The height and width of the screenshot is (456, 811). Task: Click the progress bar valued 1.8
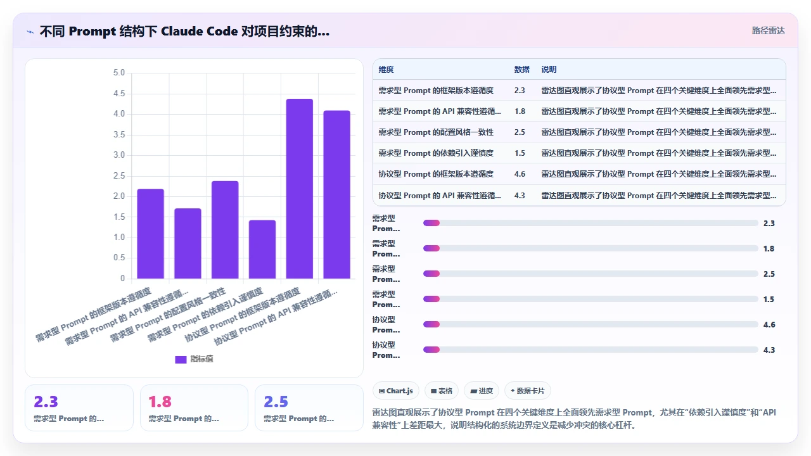[591, 248]
